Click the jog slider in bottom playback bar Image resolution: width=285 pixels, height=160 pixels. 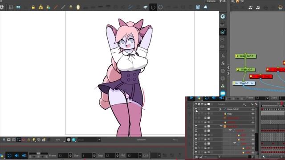38,155
